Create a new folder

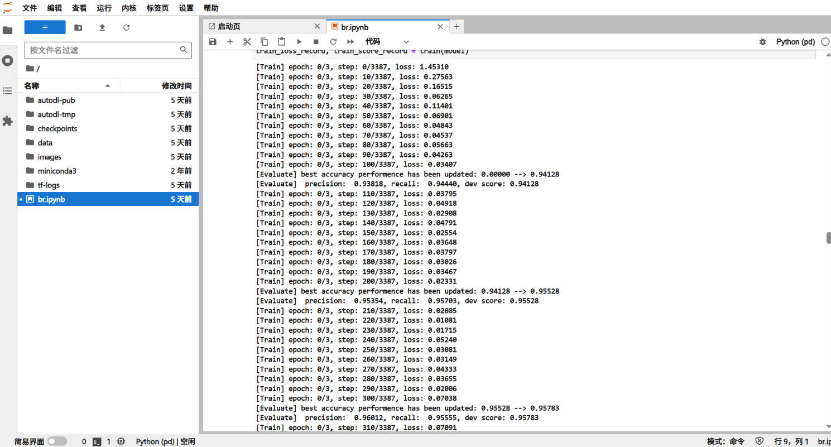pyautogui.click(x=78, y=27)
